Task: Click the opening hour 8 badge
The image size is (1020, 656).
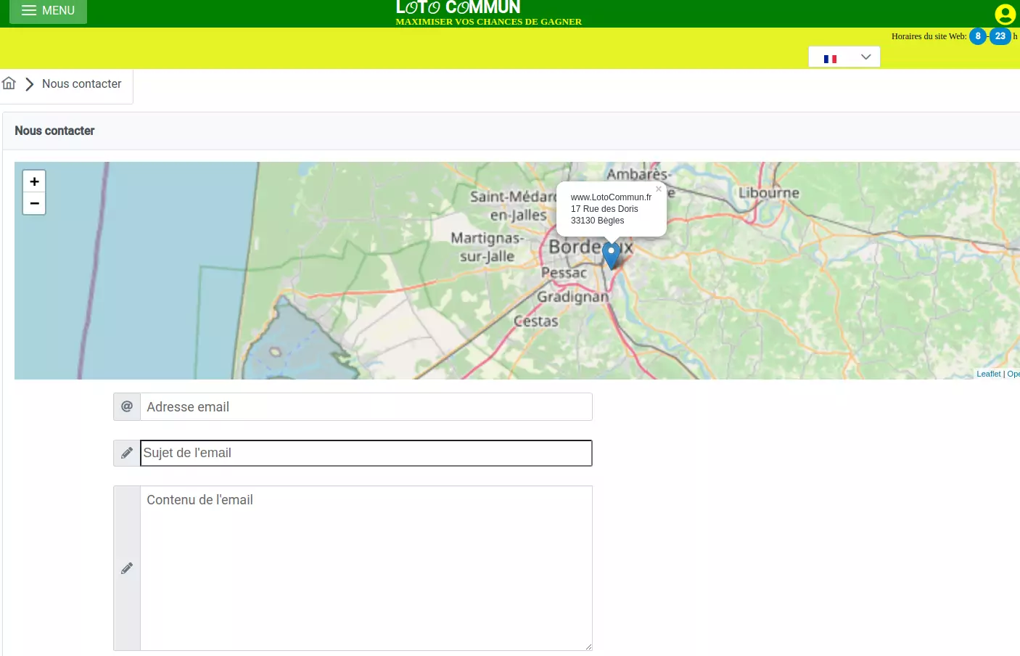Action: tap(978, 36)
